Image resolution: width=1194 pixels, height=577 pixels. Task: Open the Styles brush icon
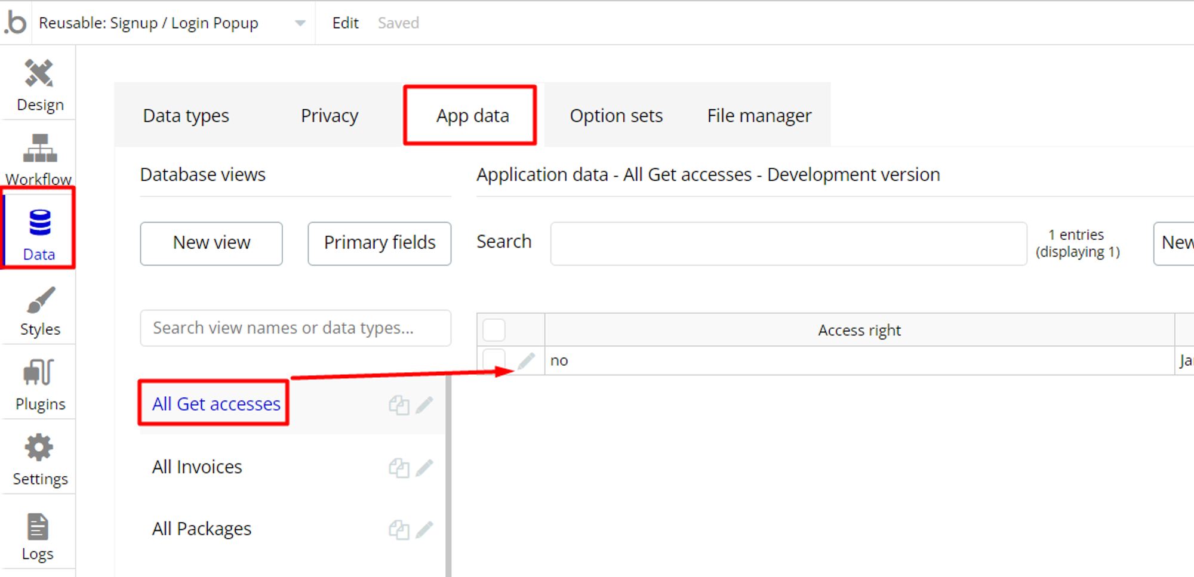[40, 300]
